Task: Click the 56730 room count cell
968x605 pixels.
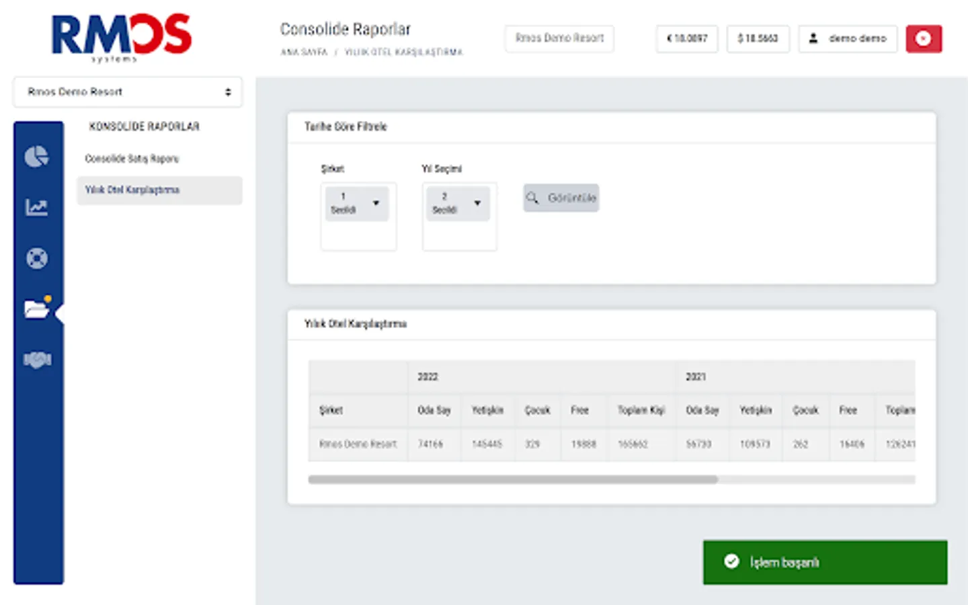Action: [702, 444]
